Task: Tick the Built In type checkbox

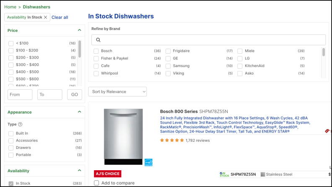Action: (11, 134)
